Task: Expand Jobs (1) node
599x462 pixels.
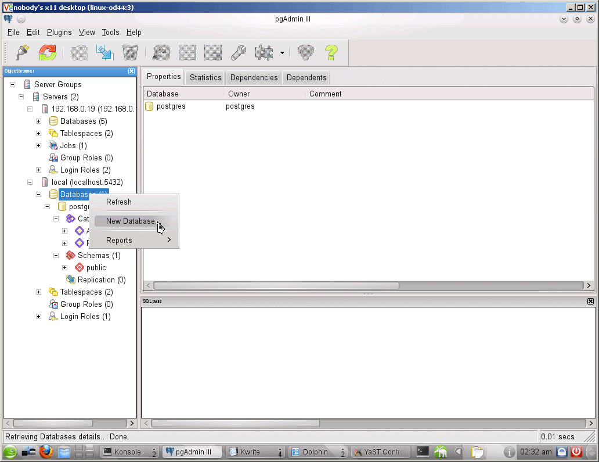Action: [x=38, y=146]
